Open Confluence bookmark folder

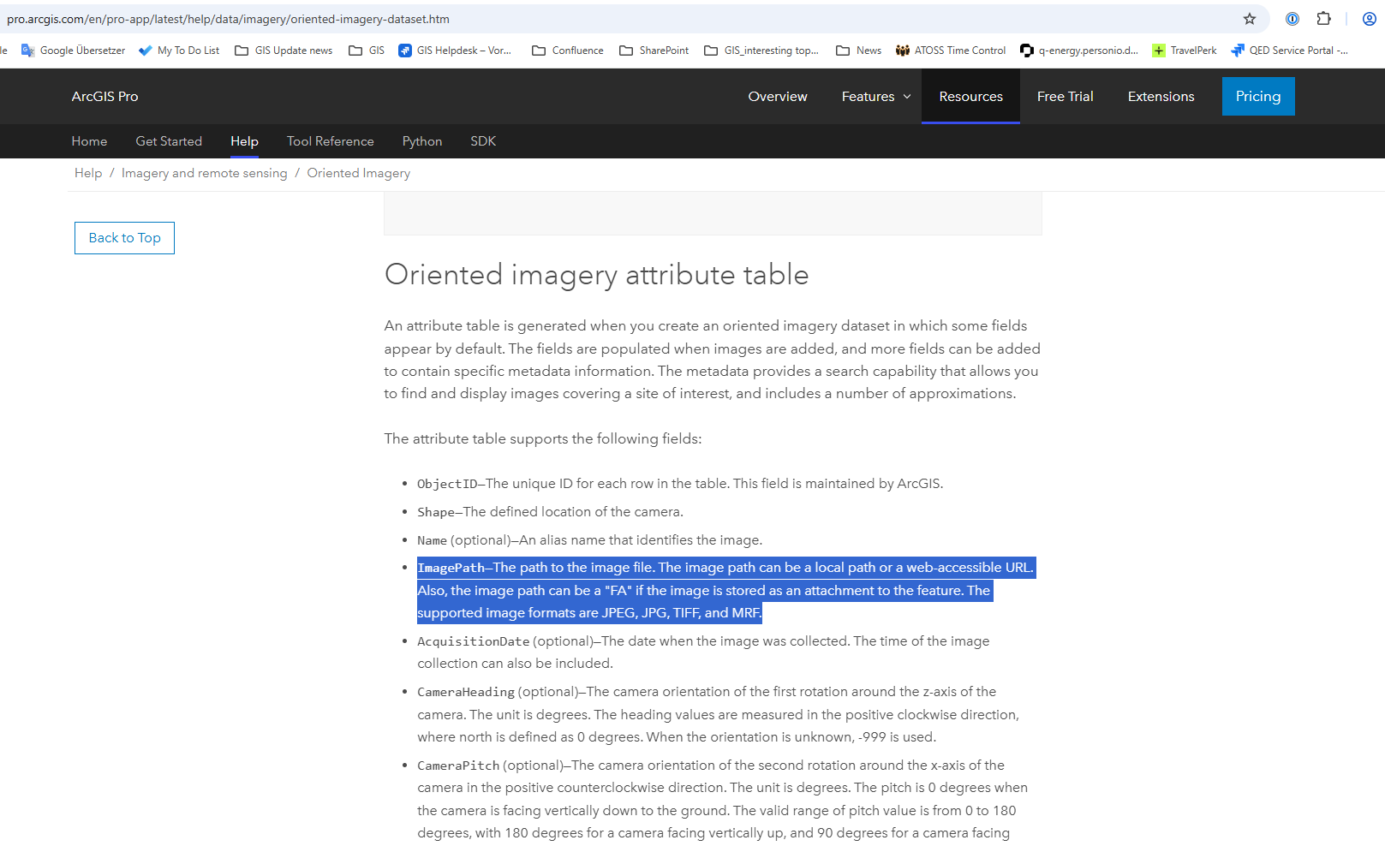tap(568, 51)
